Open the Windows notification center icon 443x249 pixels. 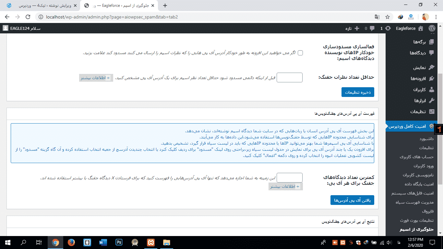(432, 242)
